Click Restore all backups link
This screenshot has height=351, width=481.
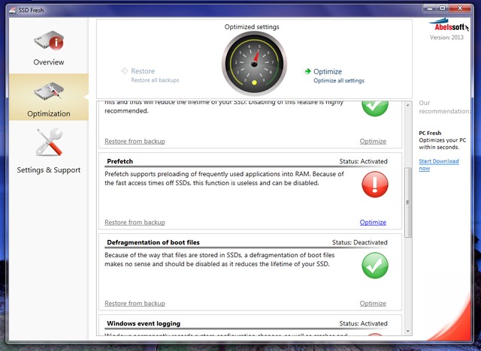pyautogui.click(x=155, y=80)
